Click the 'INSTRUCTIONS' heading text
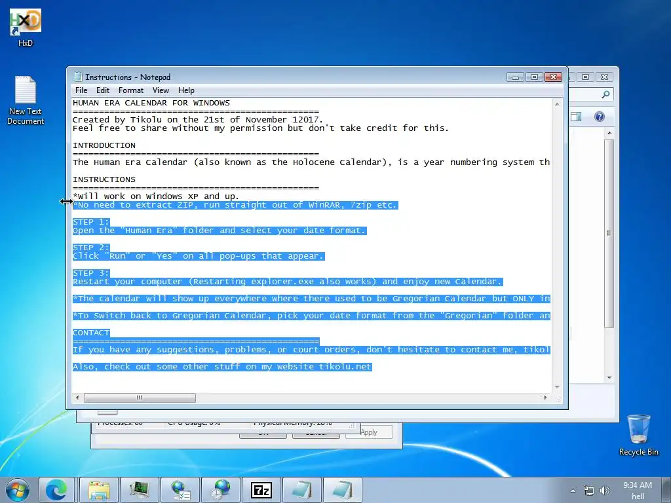The height and width of the screenshot is (503, 671). (x=104, y=179)
